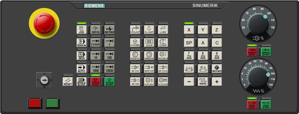Select the REF.POINT mode button
299x114 pixels.
[x=110, y=29]
